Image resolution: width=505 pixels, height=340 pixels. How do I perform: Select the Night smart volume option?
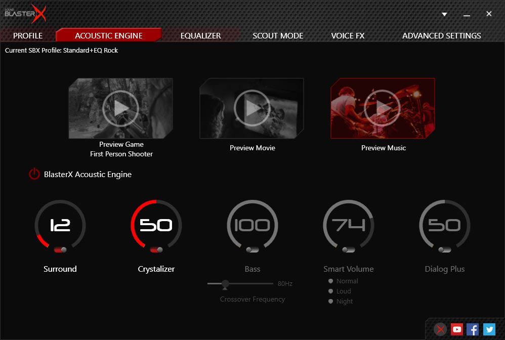click(331, 301)
